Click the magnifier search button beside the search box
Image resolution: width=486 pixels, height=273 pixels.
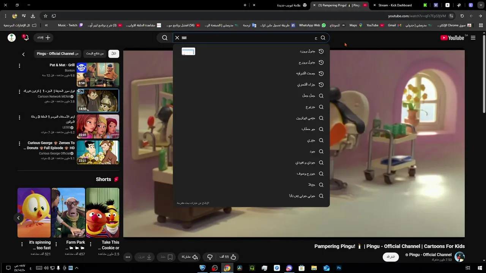click(x=165, y=38)
